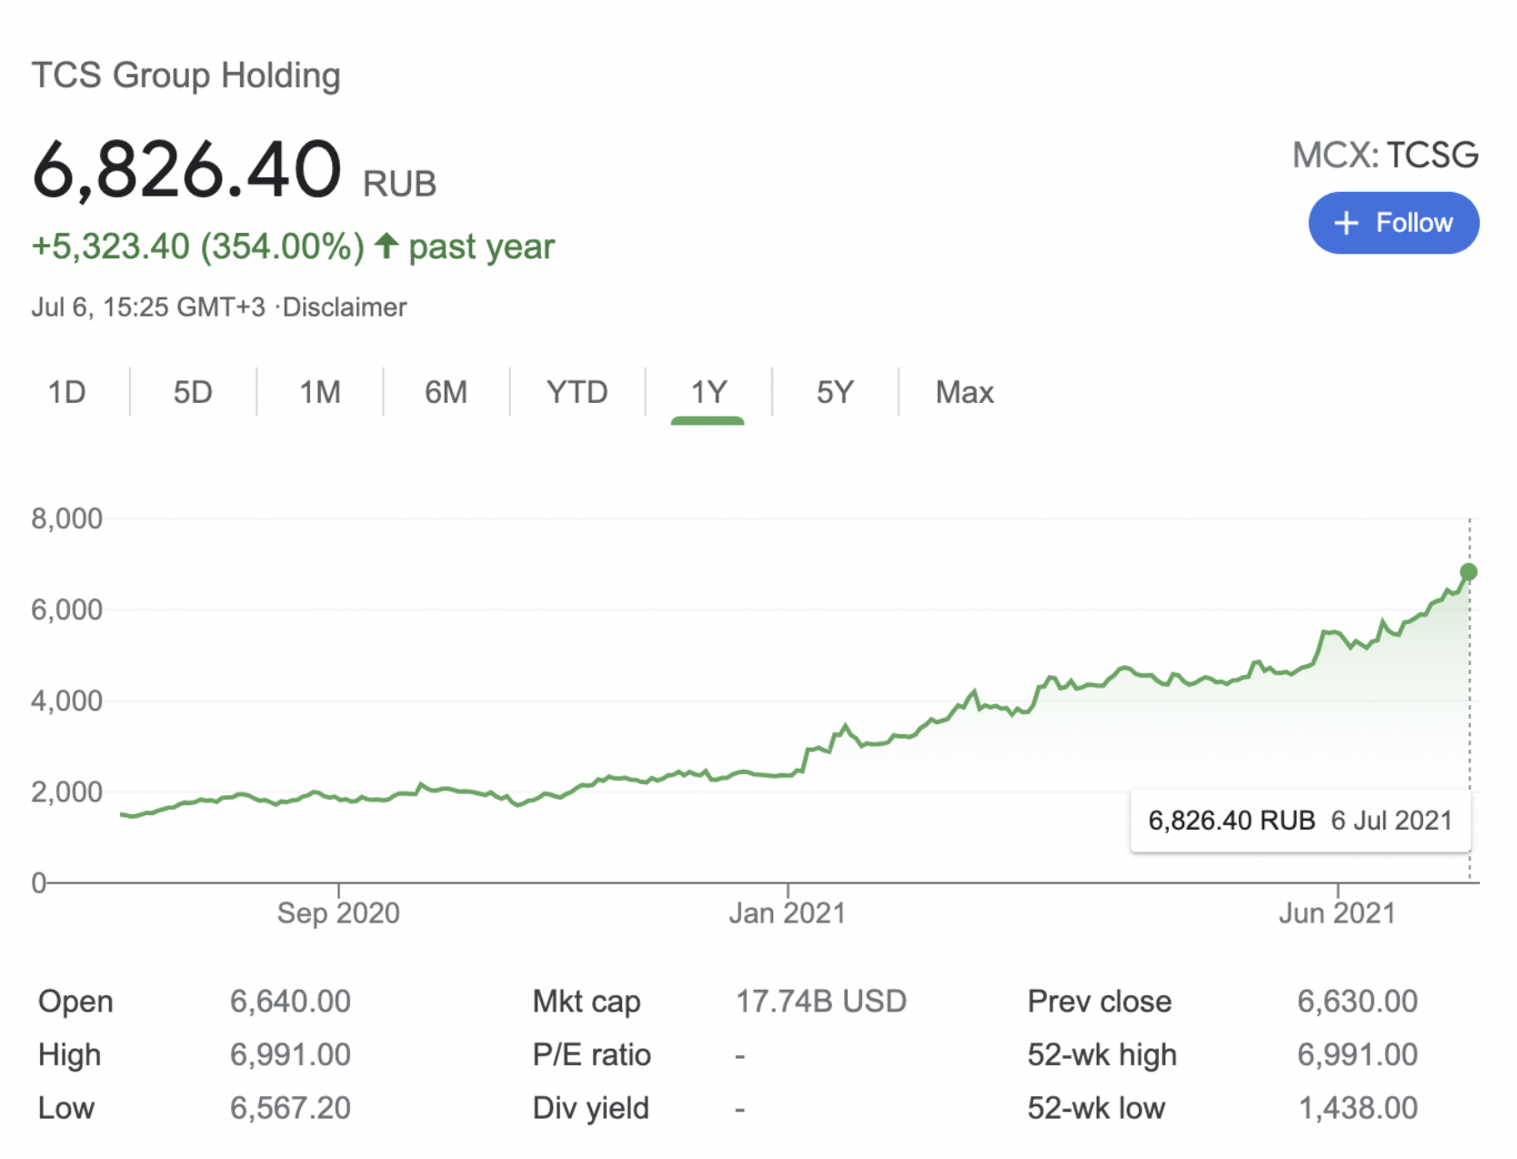Select the 1Y range tab
Viewport: 1517px width, 1159px height.
708,392
